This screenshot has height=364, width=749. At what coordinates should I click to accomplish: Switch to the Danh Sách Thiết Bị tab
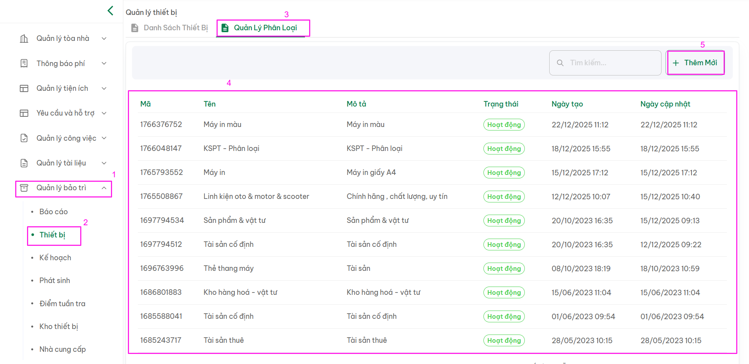(170, 28)
